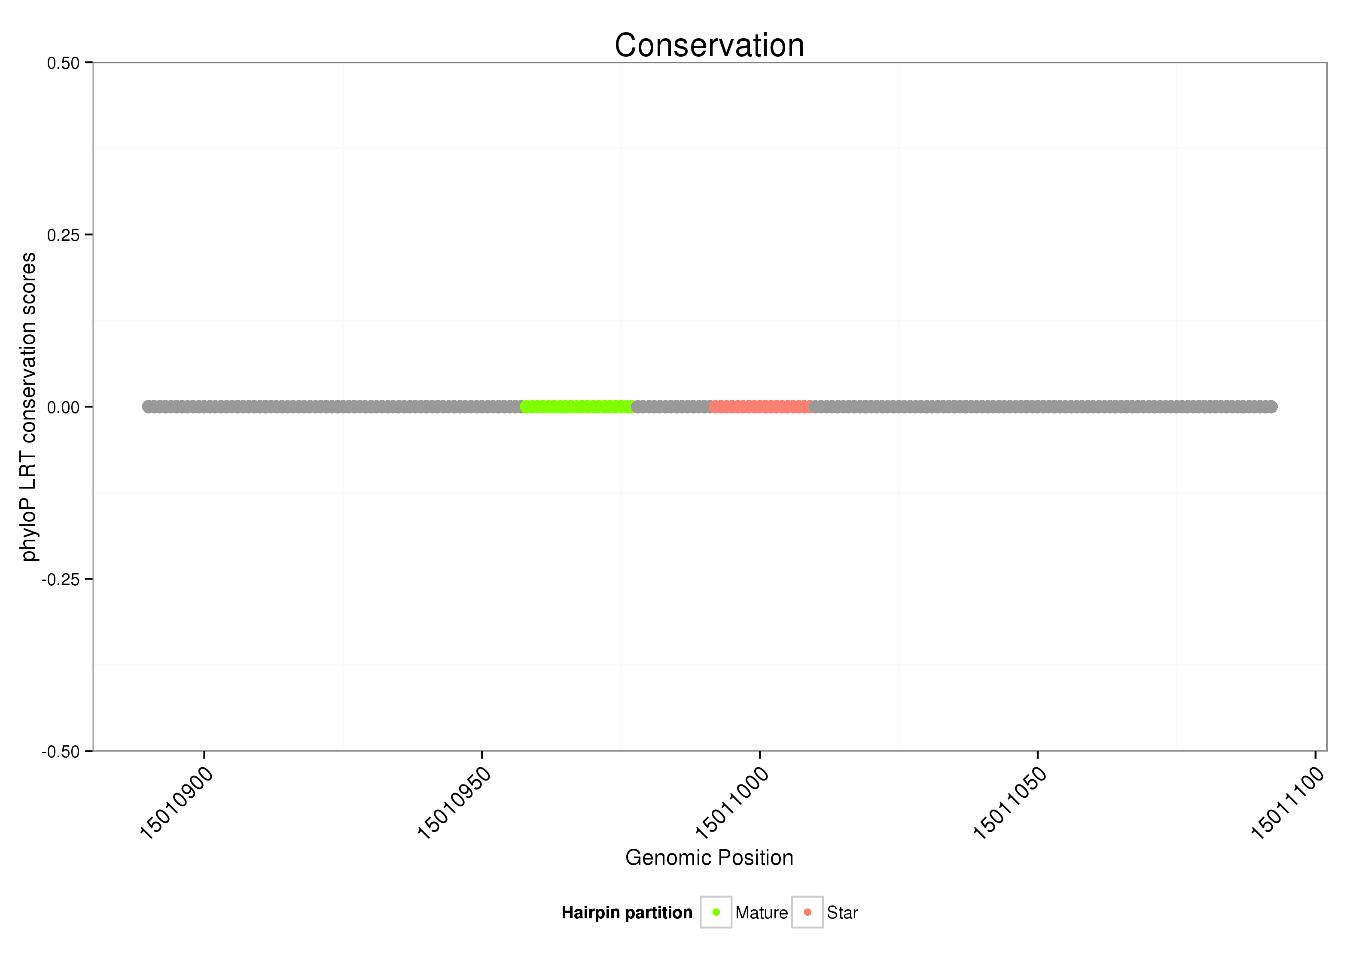Click the green Mature segment on the plot

click(x=577, y=407)
